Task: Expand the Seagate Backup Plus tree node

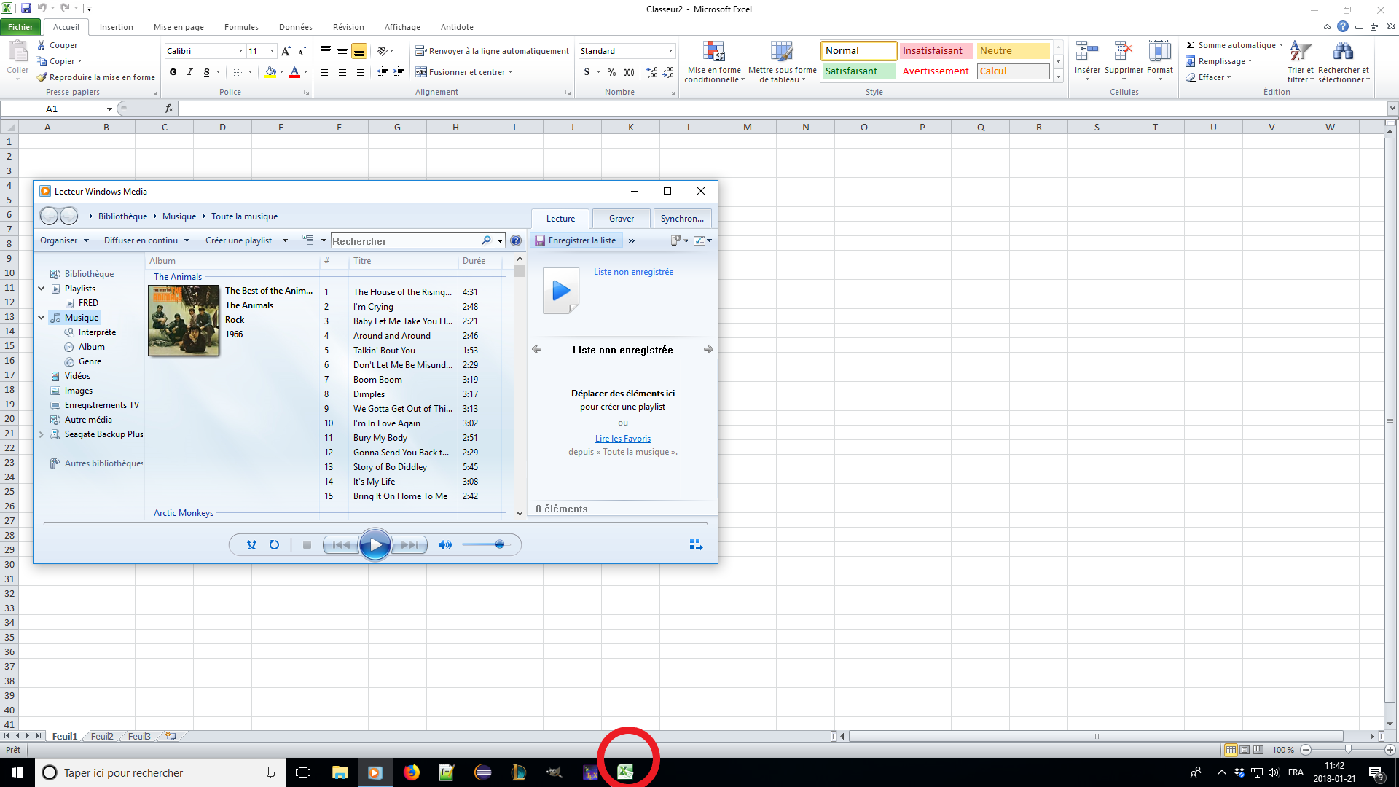Action: pos(42,434)
